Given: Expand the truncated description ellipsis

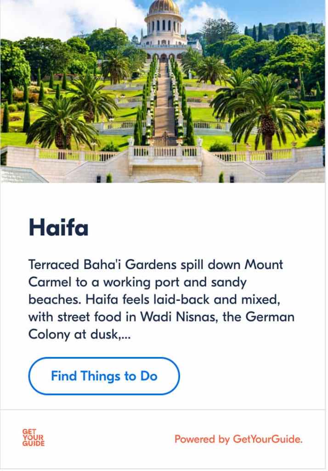Looking at the screenshot, I should 125,335.
